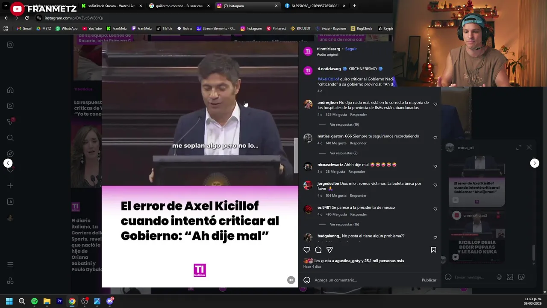
Task: Open the Windows Start menu
Action: (9, 301)
